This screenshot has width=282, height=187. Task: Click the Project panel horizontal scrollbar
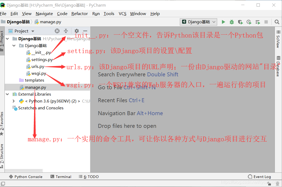24,170
